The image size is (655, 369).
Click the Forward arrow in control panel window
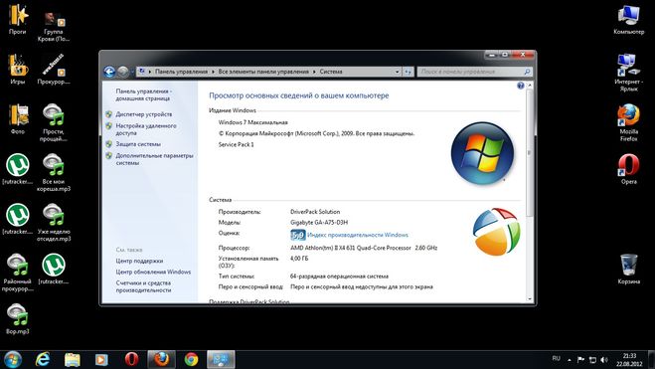123,72
